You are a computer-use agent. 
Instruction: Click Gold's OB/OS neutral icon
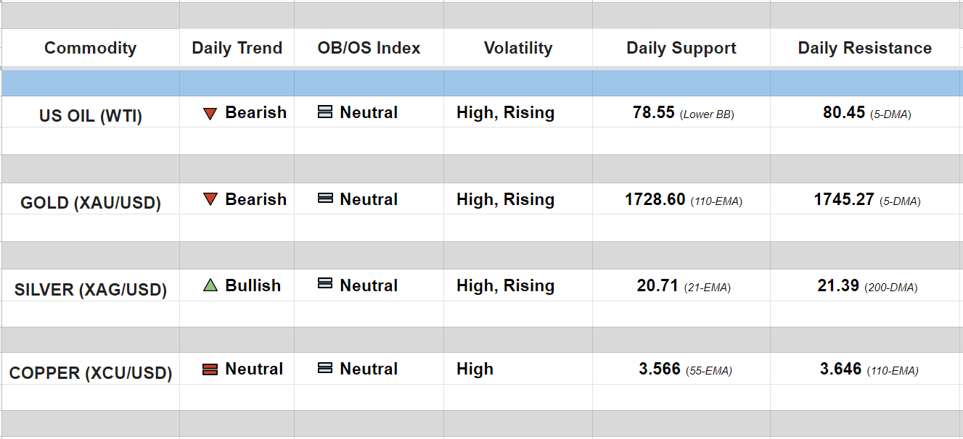click(x=325, y=198)
